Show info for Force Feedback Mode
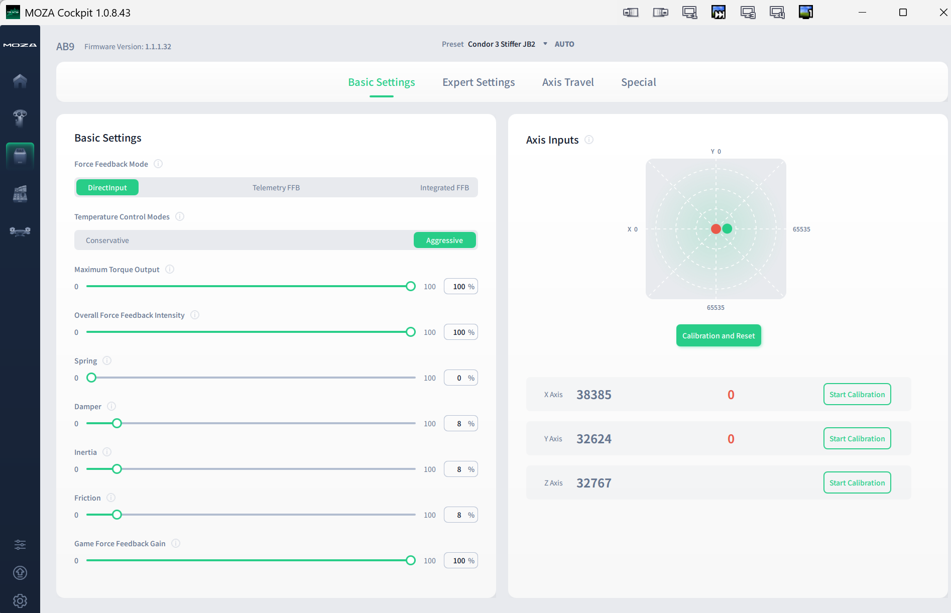The height and width of the screenshot is (613, 951). [x=158, y=164]
